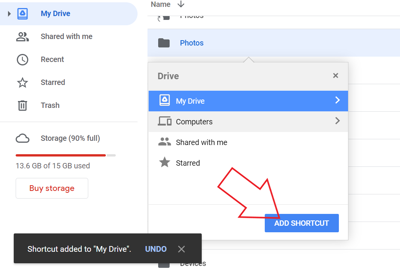
Task: Expand Computers with its chevron
Action: pyautogui.click(x=337, y=121)
